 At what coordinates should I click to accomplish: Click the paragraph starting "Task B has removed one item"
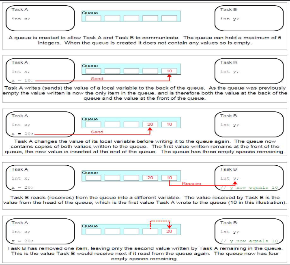[x=145, y=253]
